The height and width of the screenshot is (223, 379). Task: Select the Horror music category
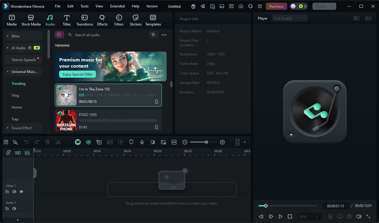[17, 107]
